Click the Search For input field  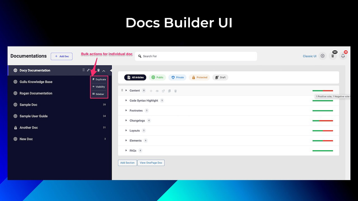(x=196, y=56)
